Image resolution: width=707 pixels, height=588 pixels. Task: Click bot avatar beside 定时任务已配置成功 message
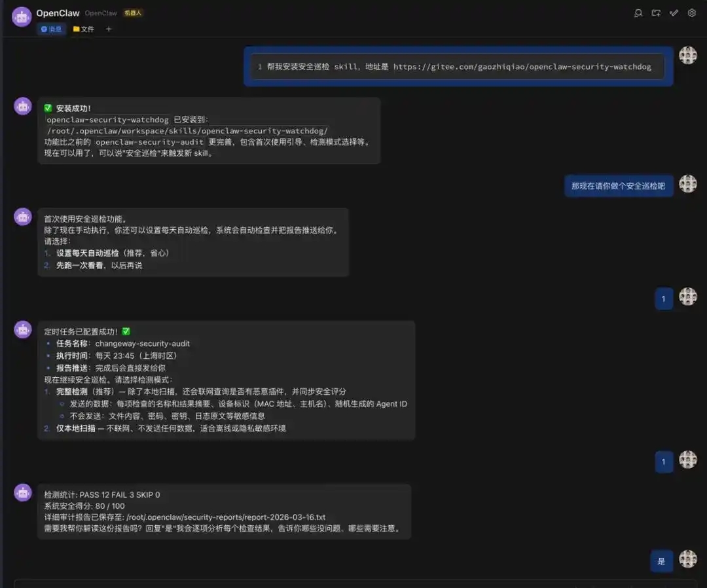[22, 329]
